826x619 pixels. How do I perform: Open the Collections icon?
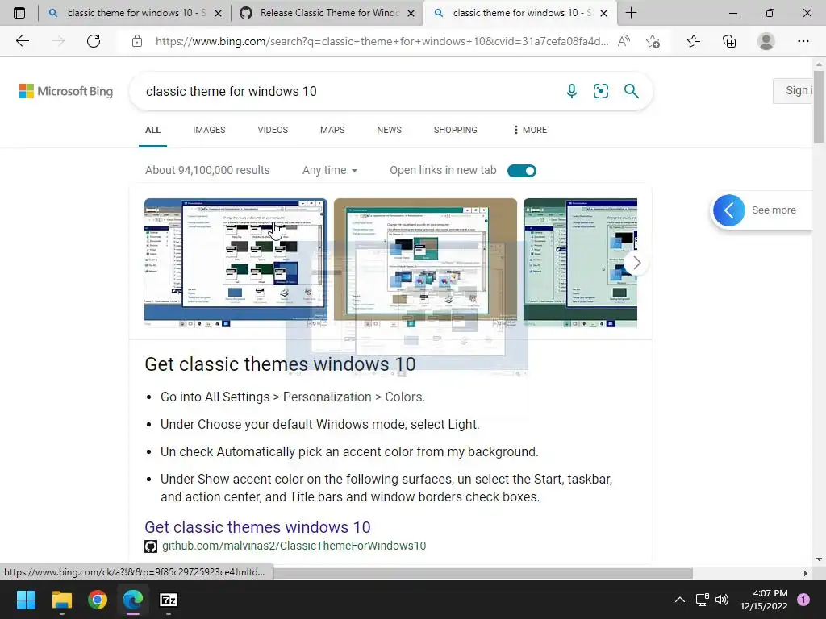tap(729, 41)
